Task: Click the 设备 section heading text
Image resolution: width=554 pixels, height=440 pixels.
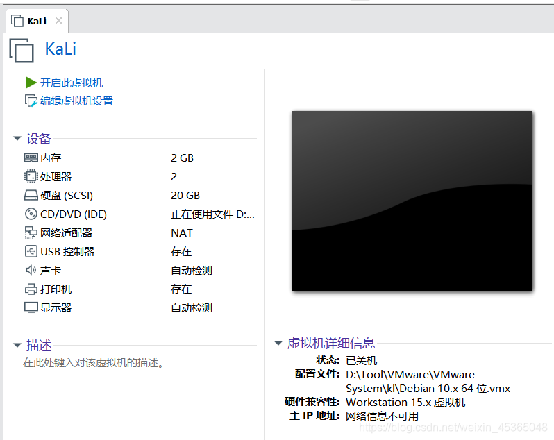Action: [39, 138]
